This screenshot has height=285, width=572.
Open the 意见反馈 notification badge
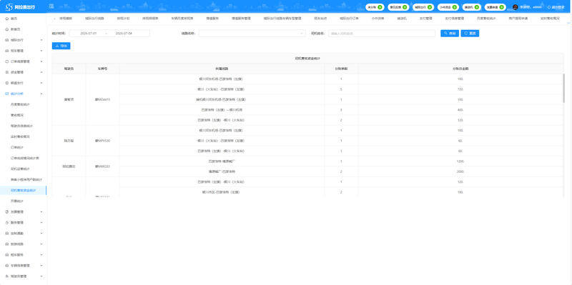398,7
